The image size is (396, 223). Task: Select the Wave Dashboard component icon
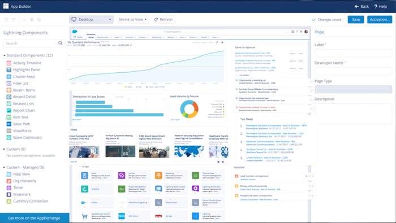tap(9, 138)
